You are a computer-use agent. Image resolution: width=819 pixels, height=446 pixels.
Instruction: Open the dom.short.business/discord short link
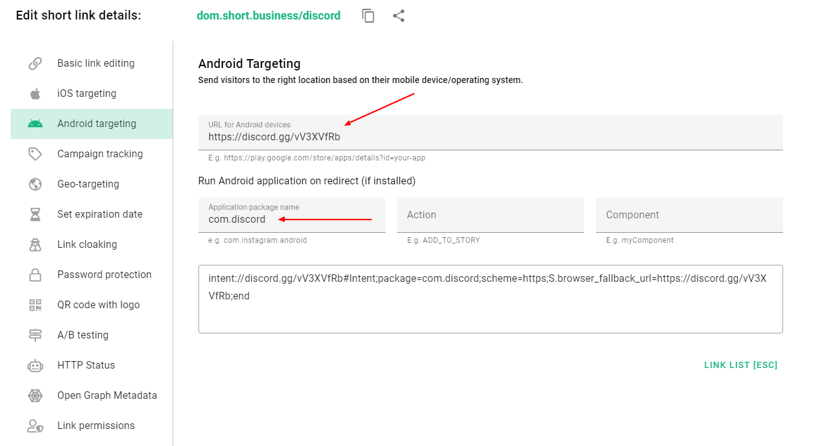(x=268, y=15)
